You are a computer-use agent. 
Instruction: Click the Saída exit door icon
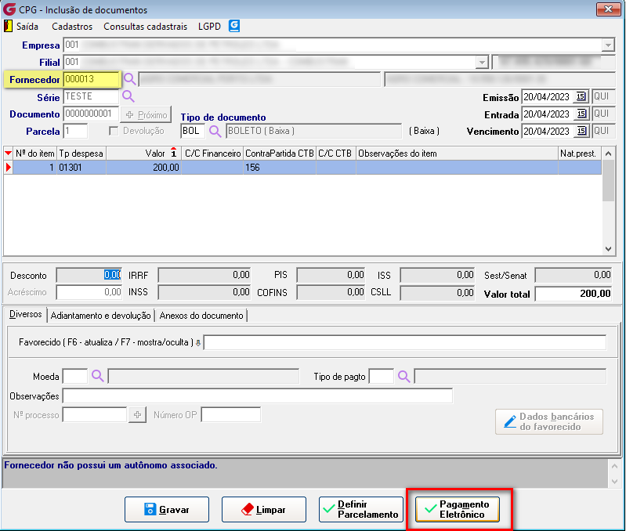pos(8,26)
